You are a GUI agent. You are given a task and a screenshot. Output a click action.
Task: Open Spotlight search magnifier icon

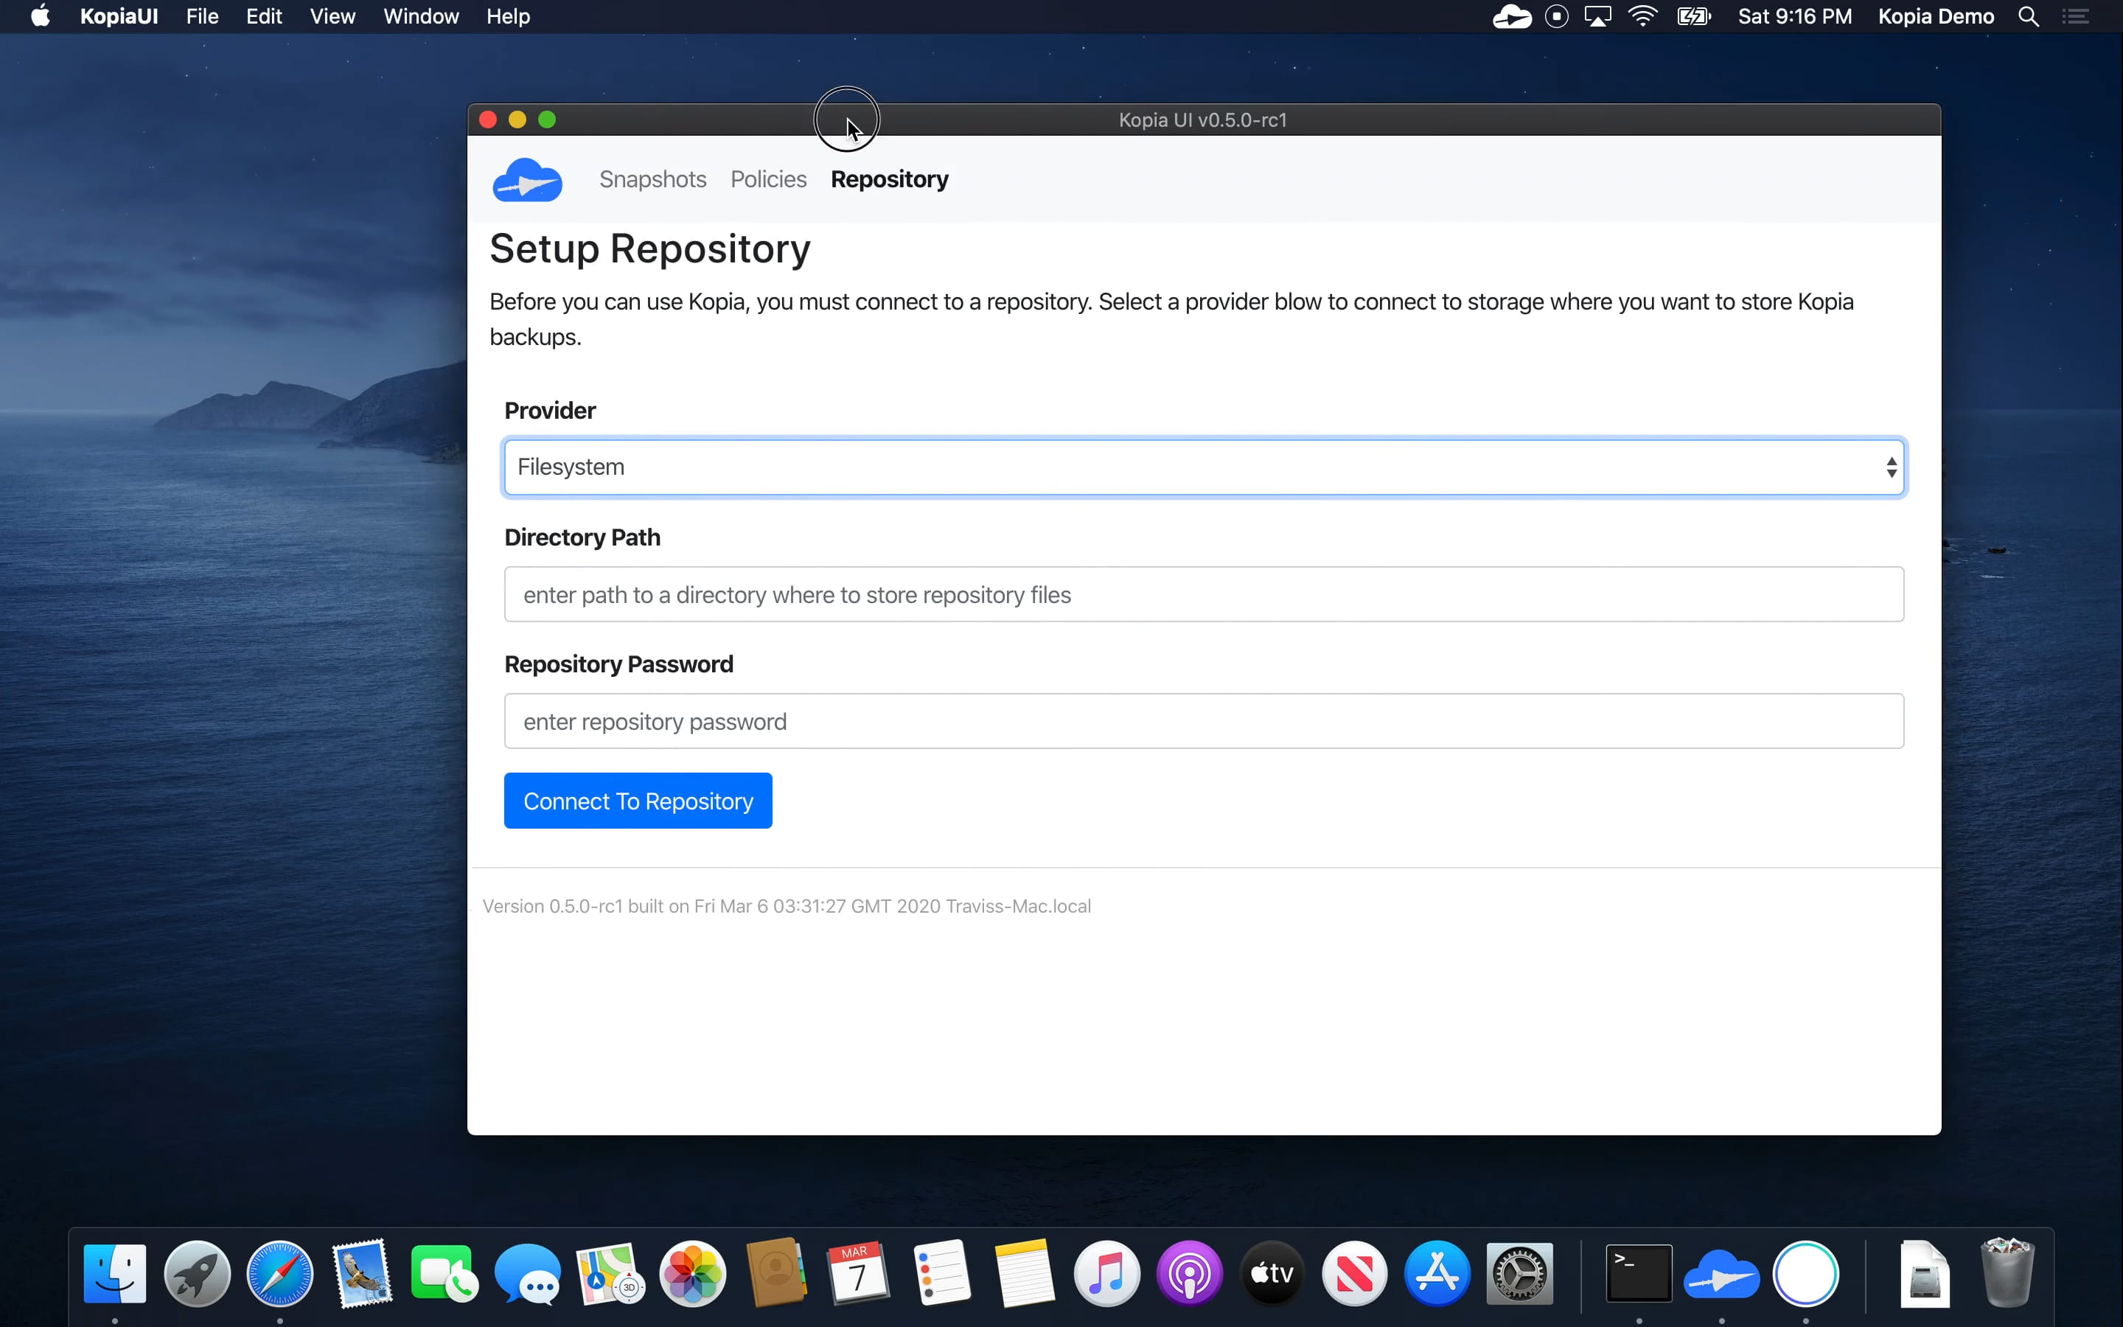(x=2028, y=17)
